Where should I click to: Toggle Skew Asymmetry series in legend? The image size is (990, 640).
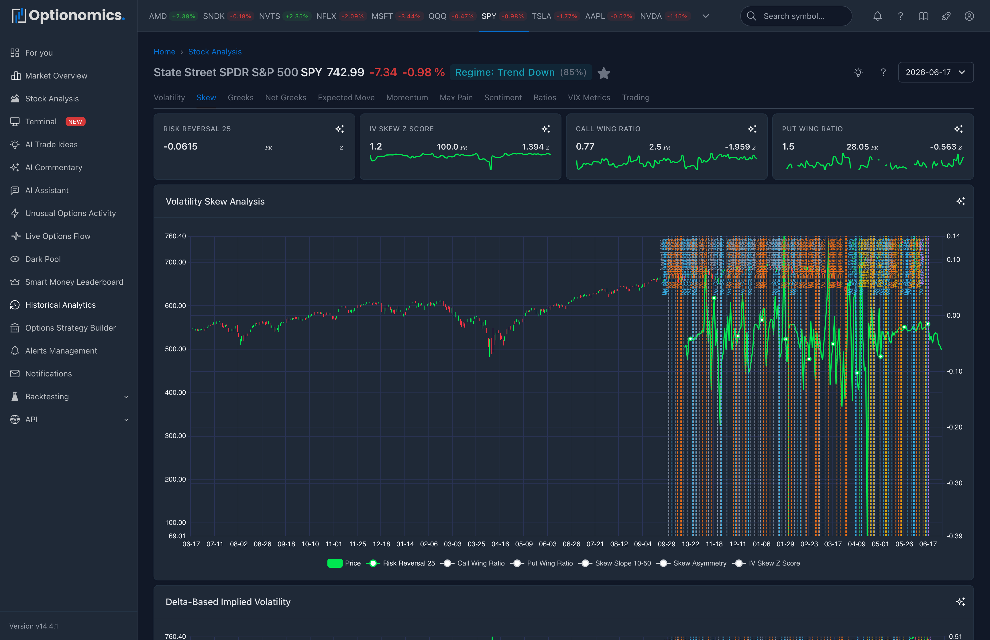[x=691, y=563]
